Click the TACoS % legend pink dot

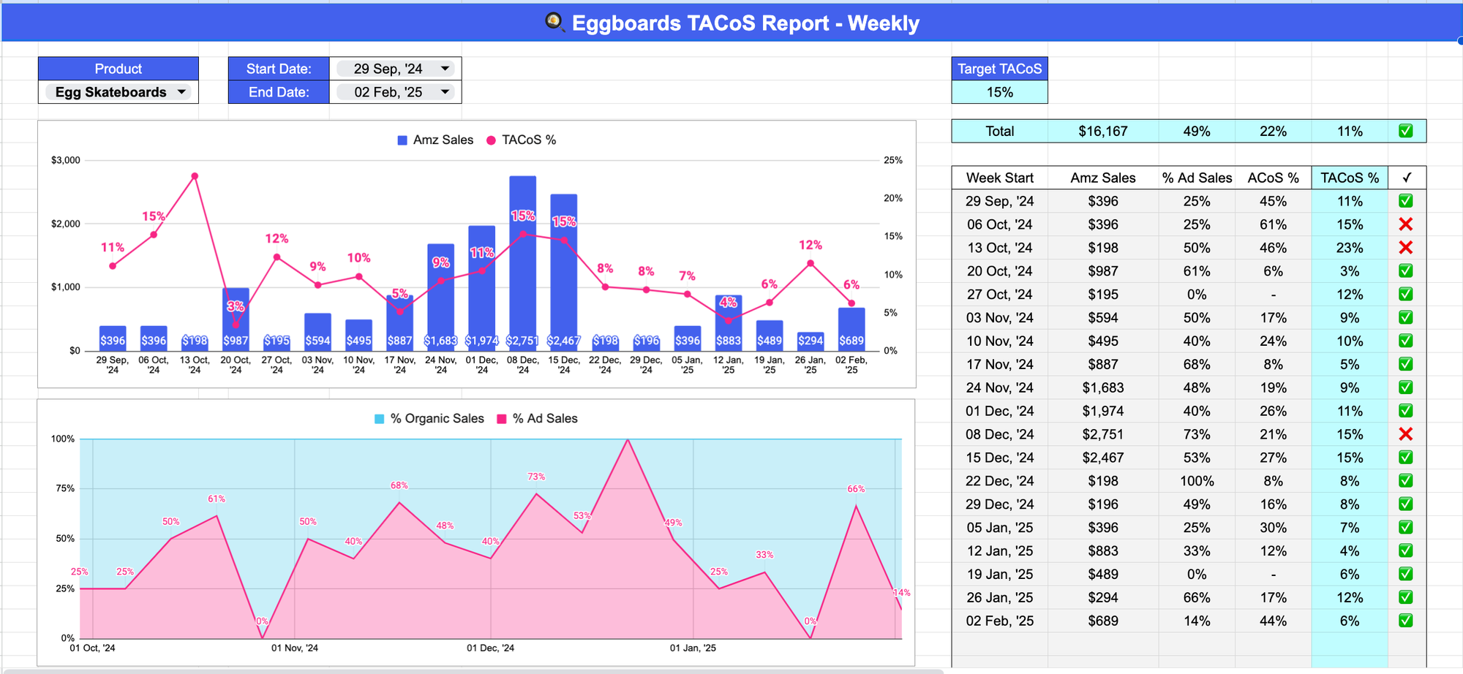pos(491,140)
